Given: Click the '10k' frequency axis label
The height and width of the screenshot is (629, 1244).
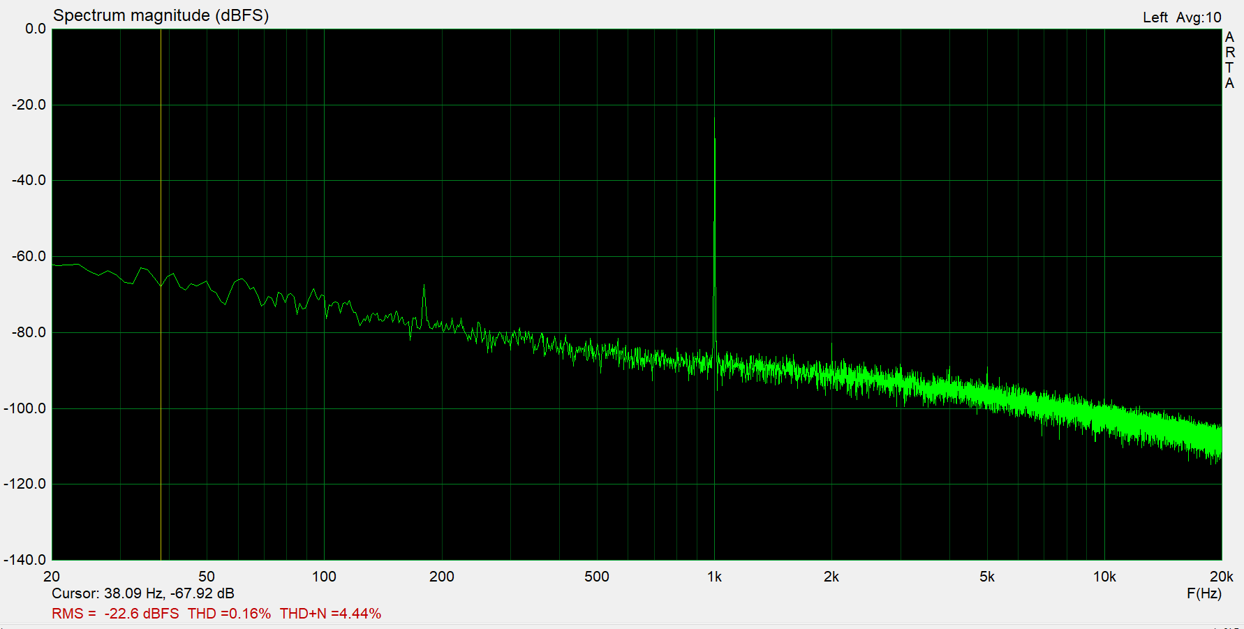Looking at the screenshot, I should [1104, 577].
